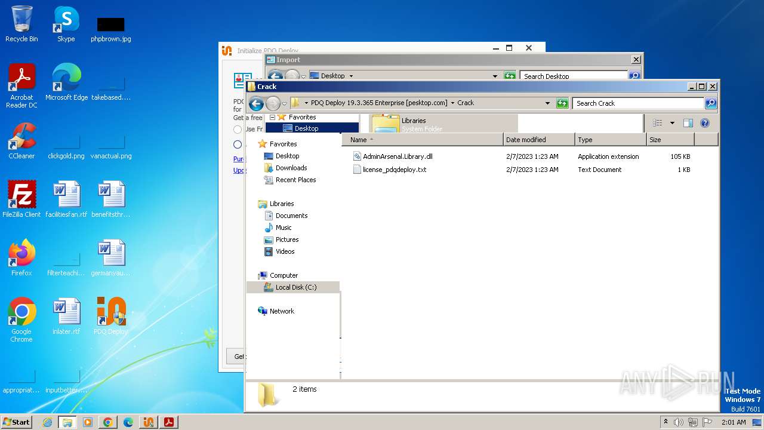Click the Forward arrow in Crack window

click(x=273, y=103)
